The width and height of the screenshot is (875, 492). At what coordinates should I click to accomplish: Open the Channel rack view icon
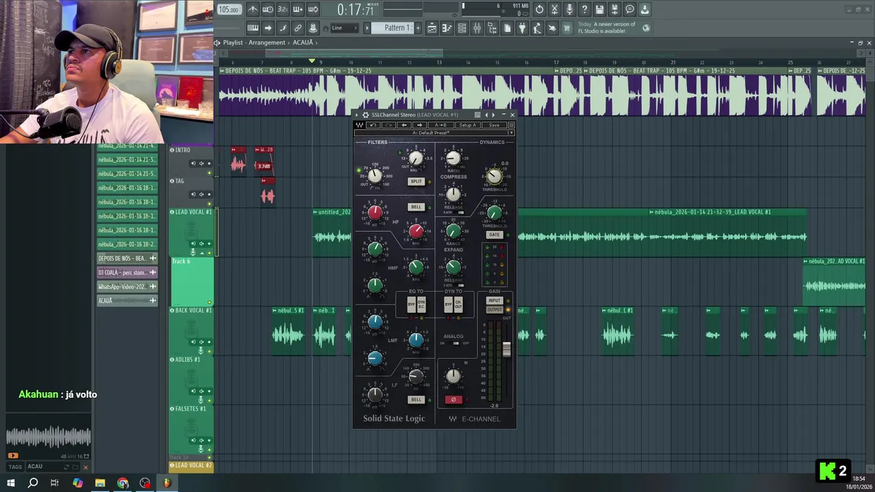click(462, 28)
